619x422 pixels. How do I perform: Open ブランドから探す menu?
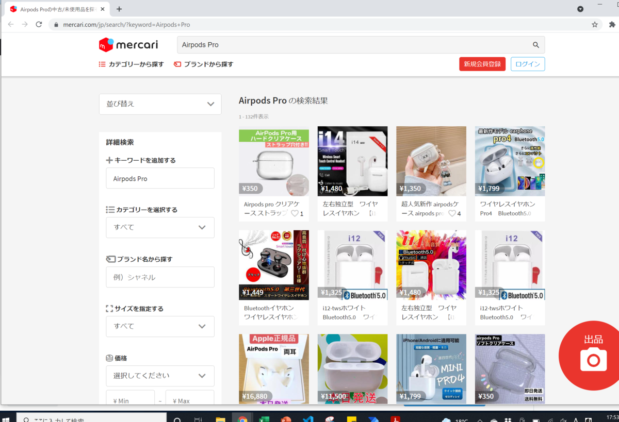click(204, 64)
